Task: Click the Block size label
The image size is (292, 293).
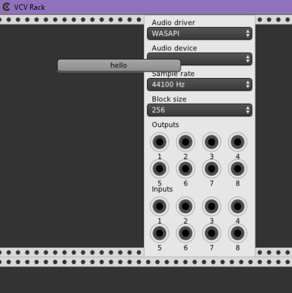Action: click(x=169, y=99)
